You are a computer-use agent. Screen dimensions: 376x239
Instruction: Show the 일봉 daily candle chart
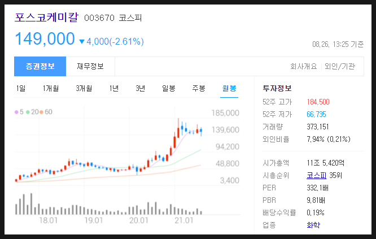pos(168,88)
